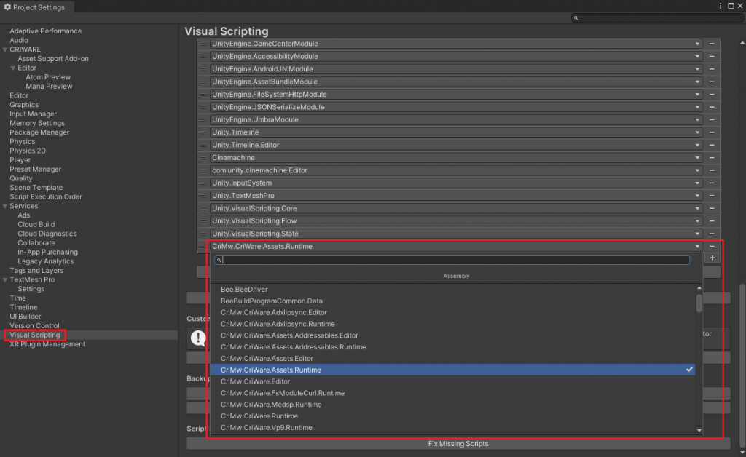
Task: Click the search icon in the top settings search bar
Action: tap(576, 17)
